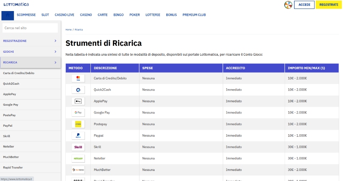343x181 pixels.
Task: Click the Carta di Credito/Debito description cell
Action: (115, 78)
